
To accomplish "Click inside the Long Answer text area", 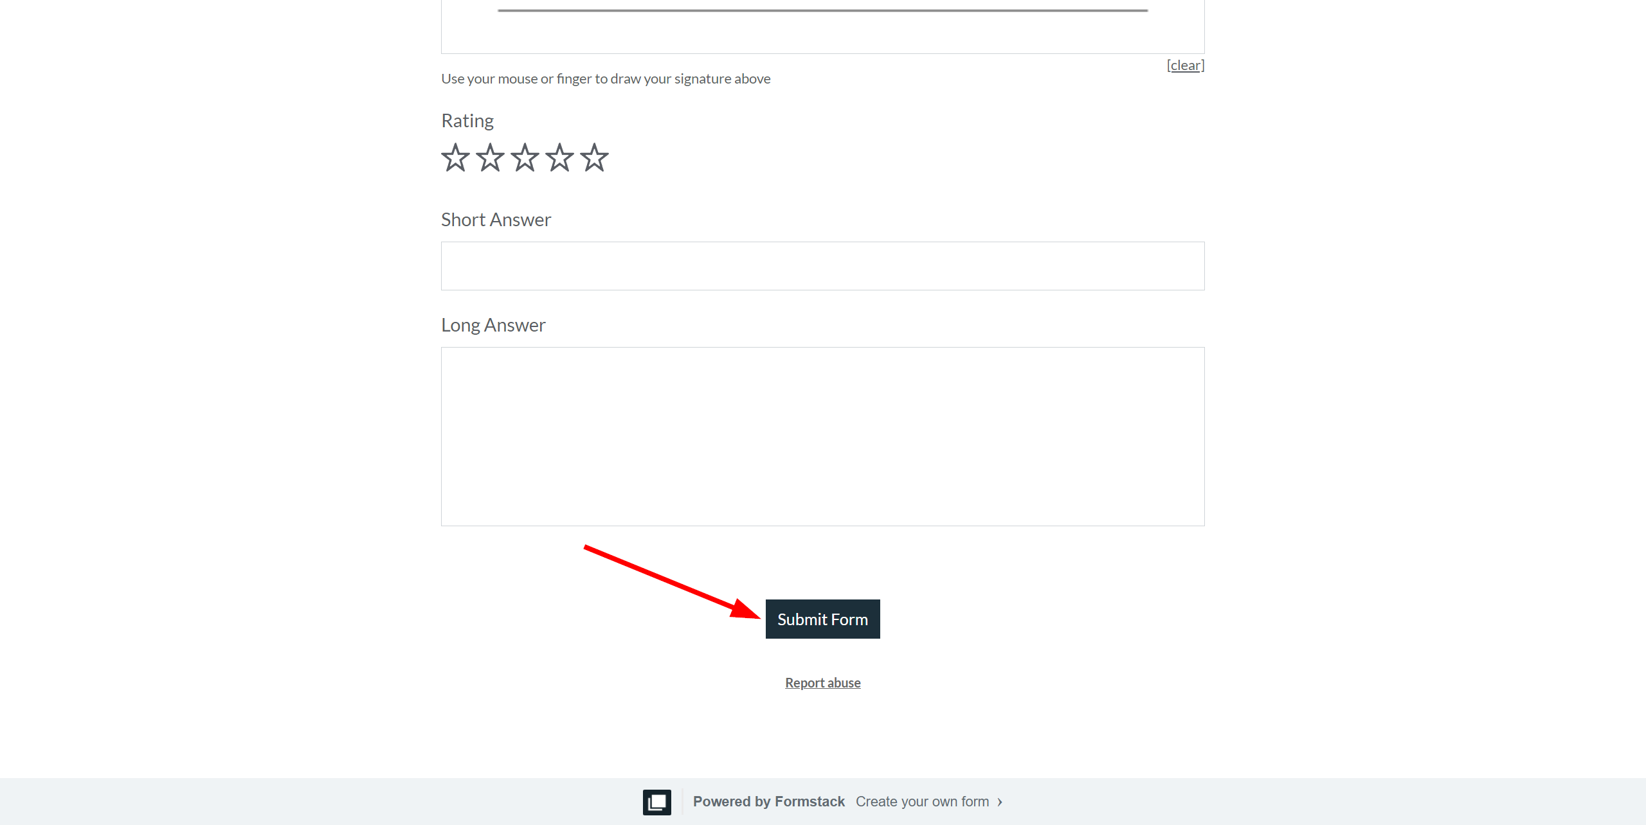I will point(823,436).
